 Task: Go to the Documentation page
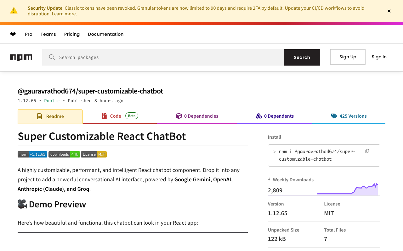pyautogui.click(x=105, y=34)
